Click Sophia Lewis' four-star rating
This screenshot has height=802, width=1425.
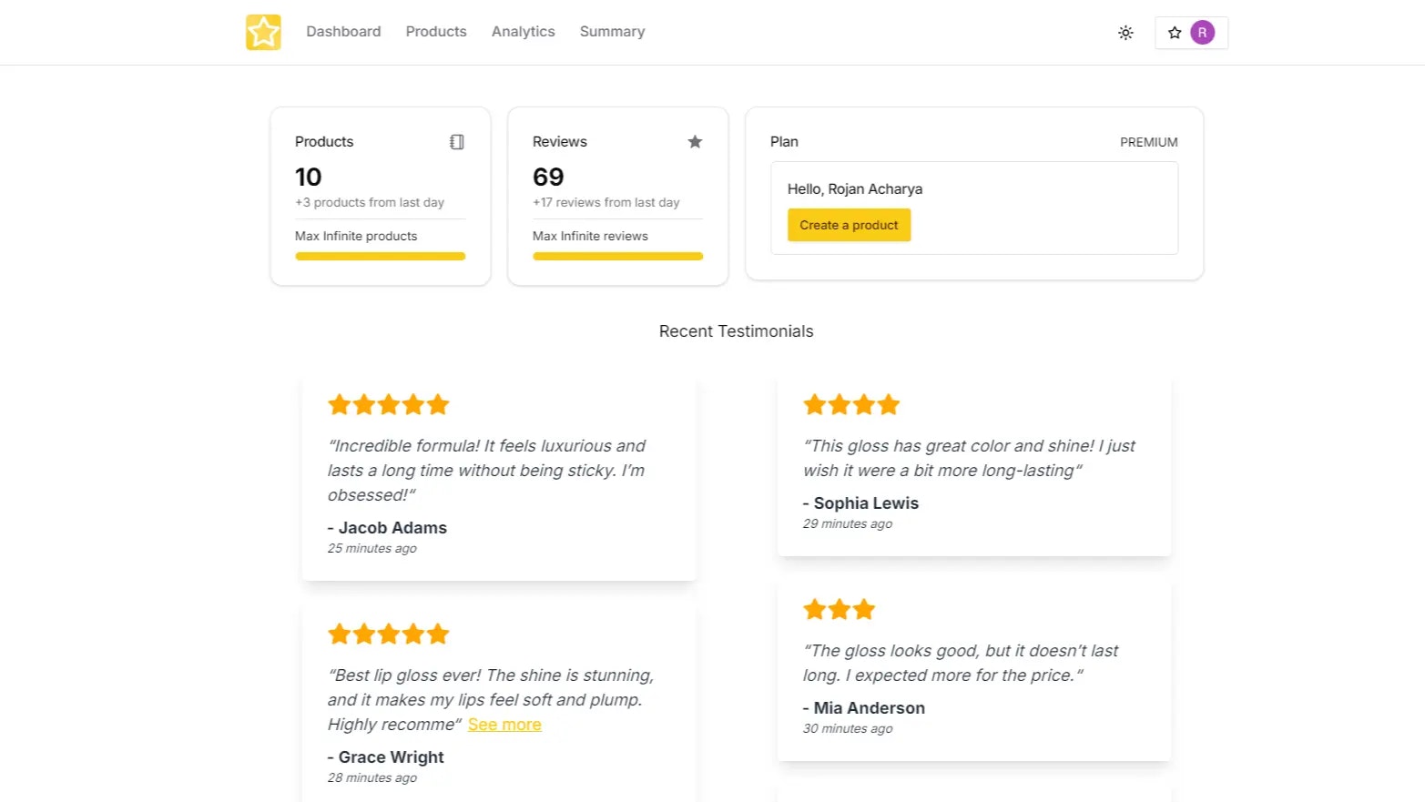[851, 404]
